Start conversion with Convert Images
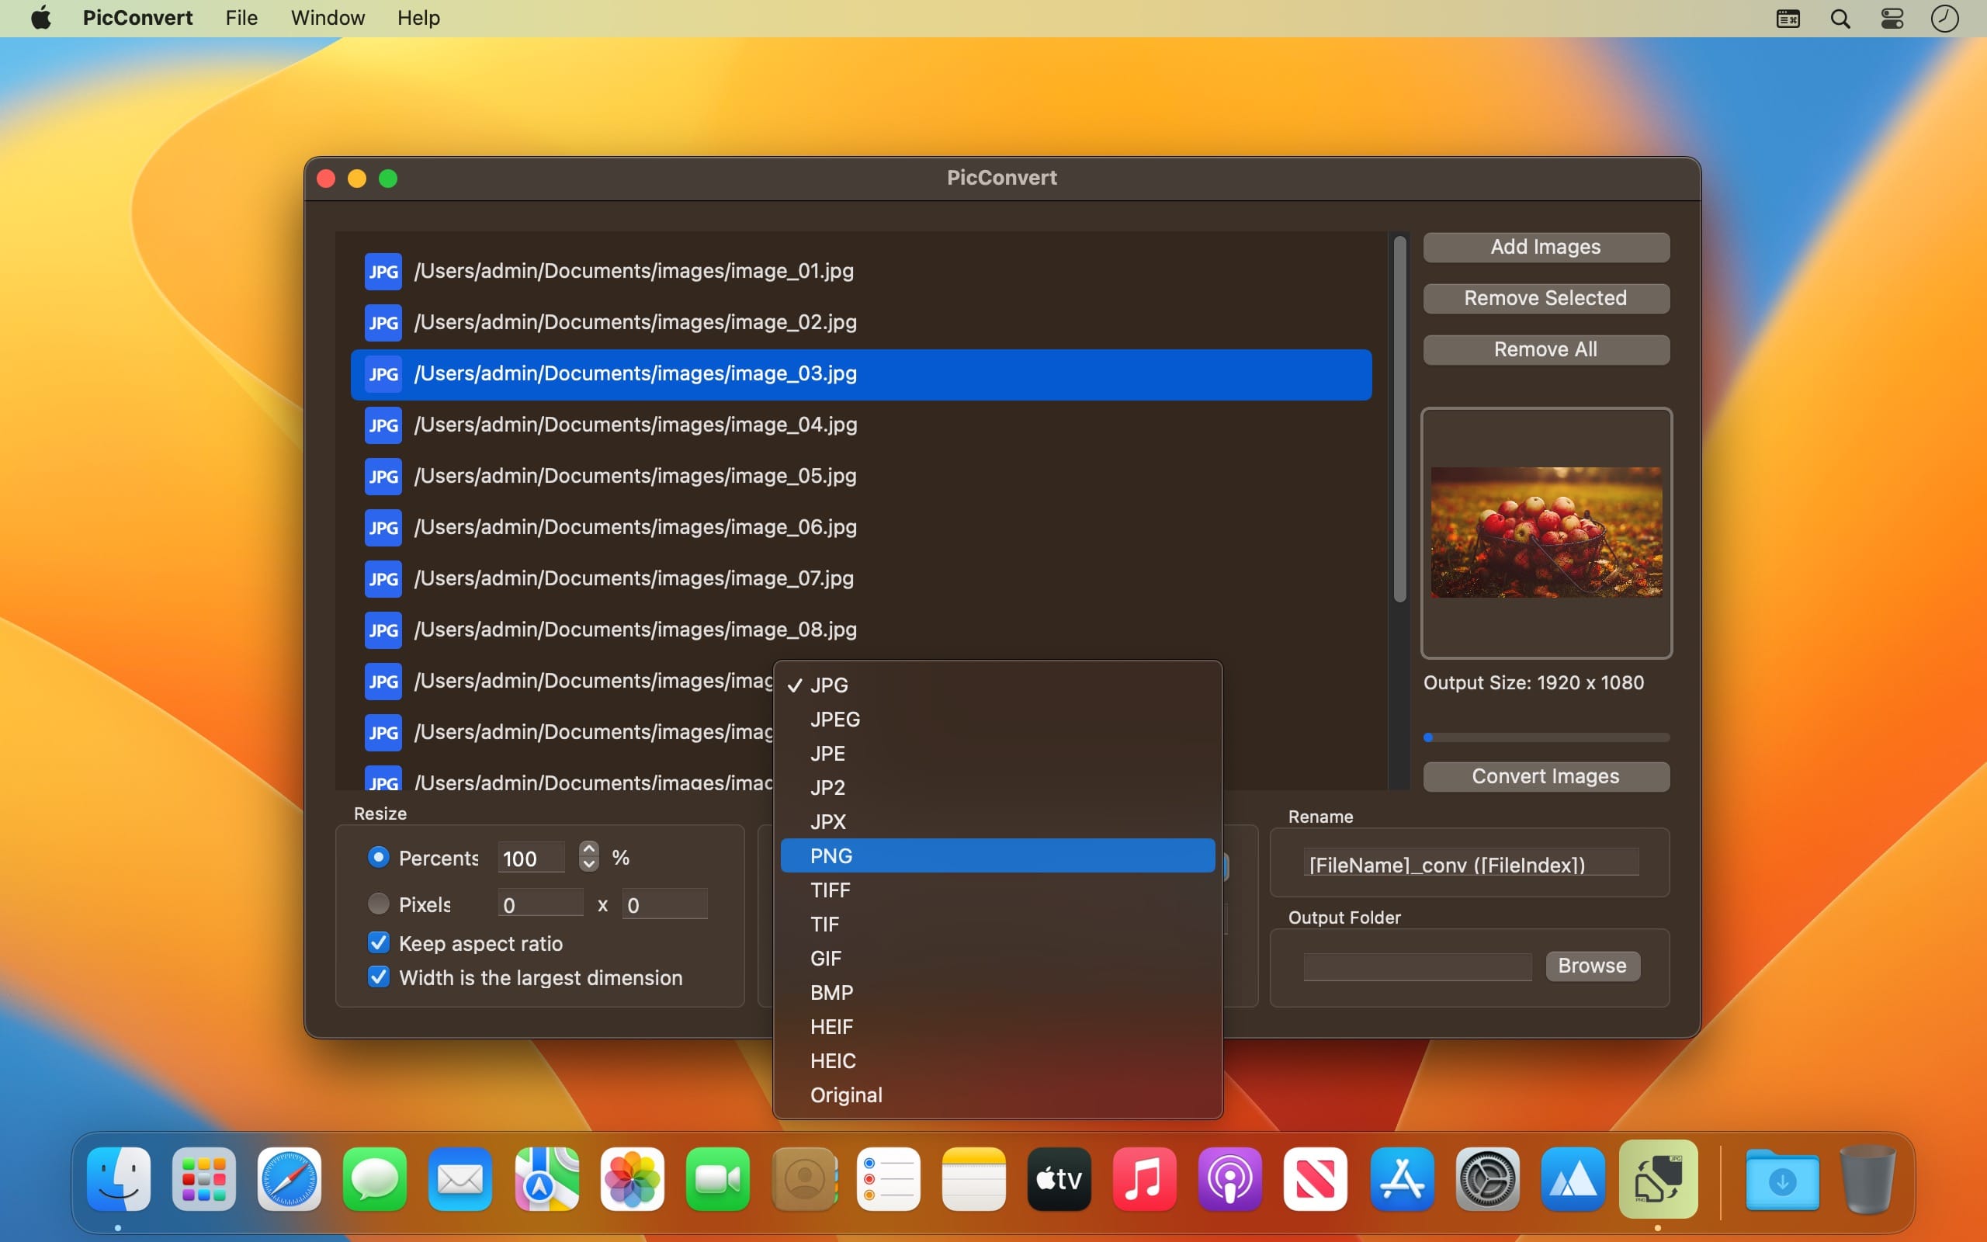 click(x=1546, y=776)
